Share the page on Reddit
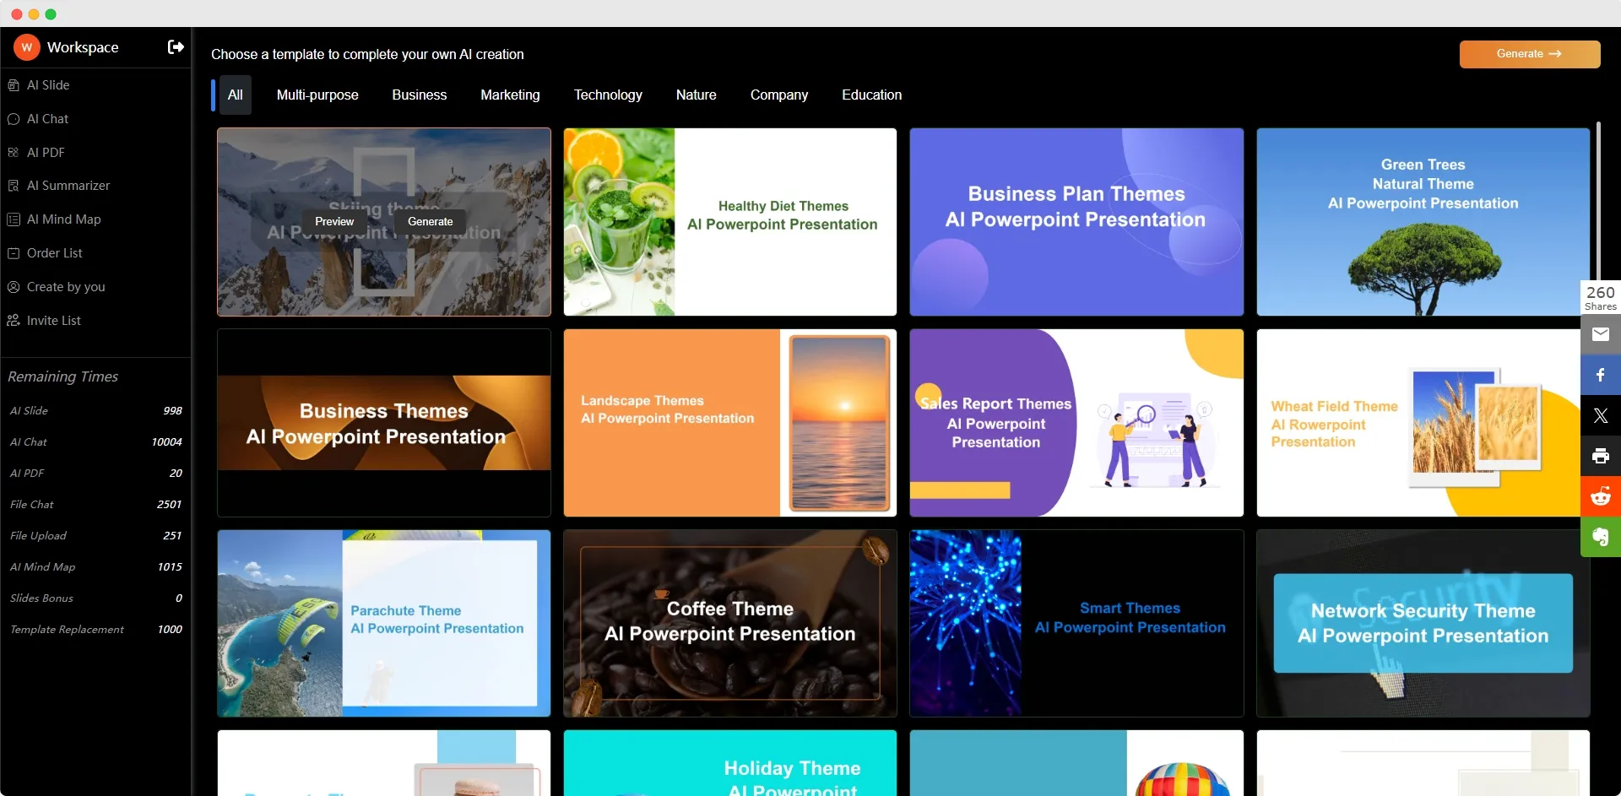Viewport: 1621px width, 796px height. [1600, 496]
